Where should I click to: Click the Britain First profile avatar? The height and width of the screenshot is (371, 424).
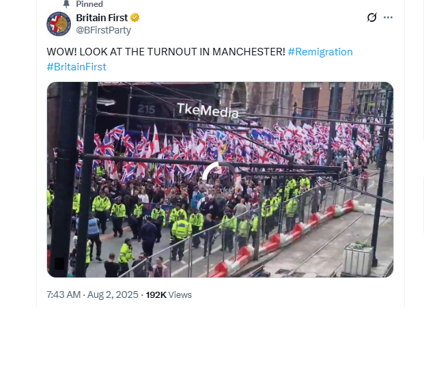point(59,24)
